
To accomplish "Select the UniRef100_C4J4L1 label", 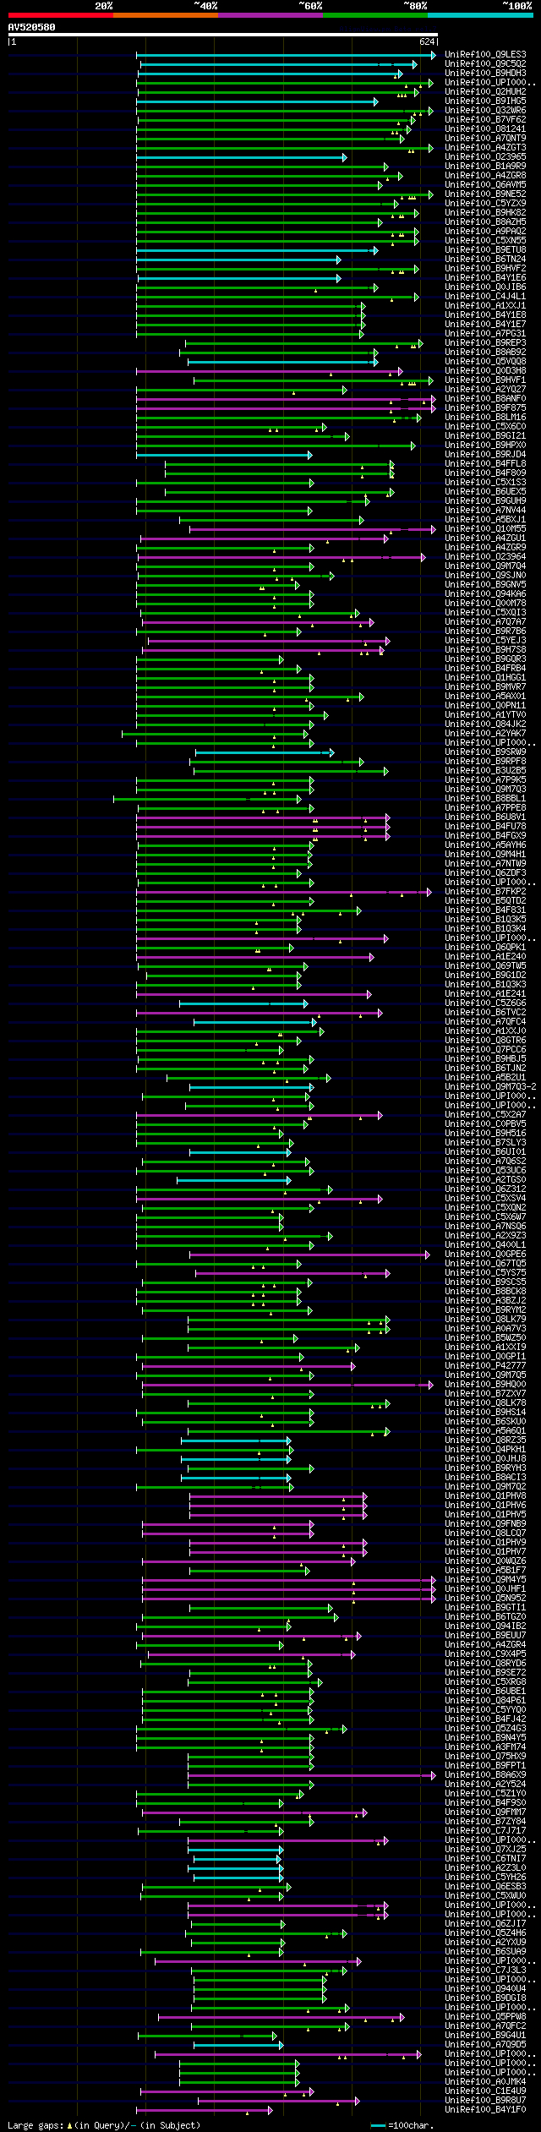I will click(485, 297).
